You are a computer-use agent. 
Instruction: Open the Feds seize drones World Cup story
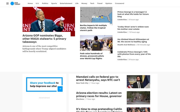(92, 56)
